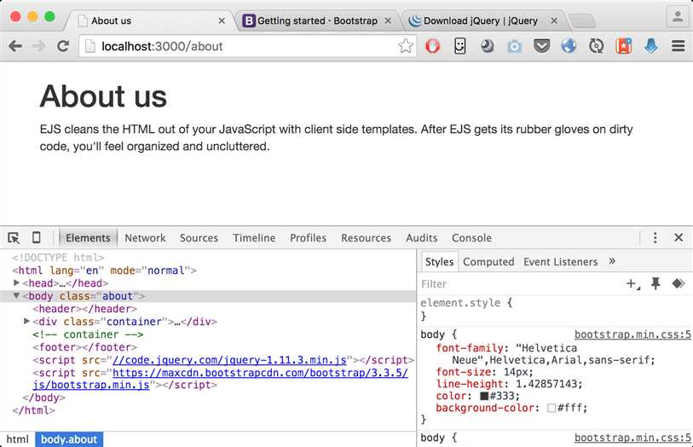This screenshot has width=693, height=447.
Task: Click the camera screenshot extension icon
Action: click(514, 46)
